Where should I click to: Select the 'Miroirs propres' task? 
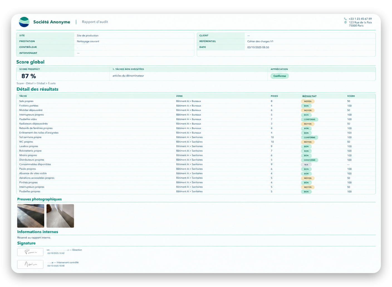tap(28, 155)
